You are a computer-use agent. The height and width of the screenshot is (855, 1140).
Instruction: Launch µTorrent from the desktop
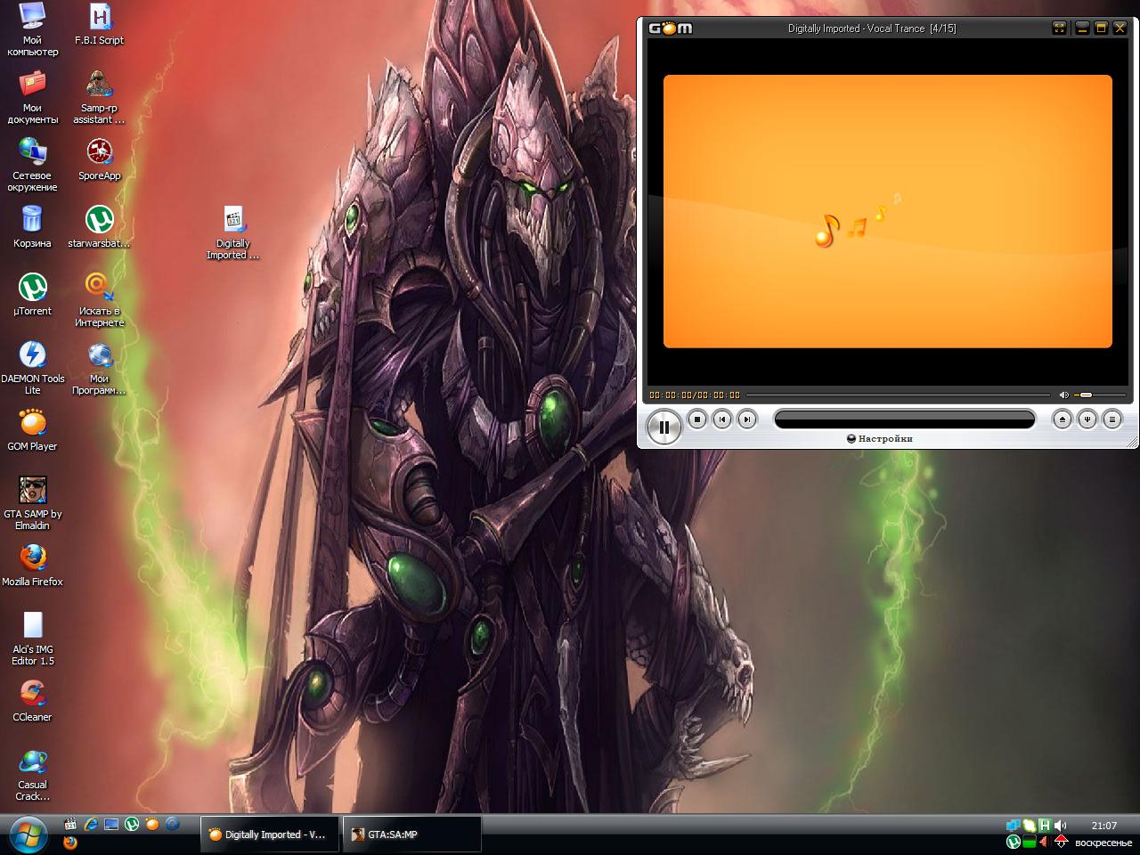tap(32, 294)
